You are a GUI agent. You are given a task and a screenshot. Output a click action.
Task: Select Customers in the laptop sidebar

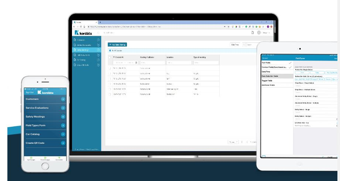coord(81,40)
